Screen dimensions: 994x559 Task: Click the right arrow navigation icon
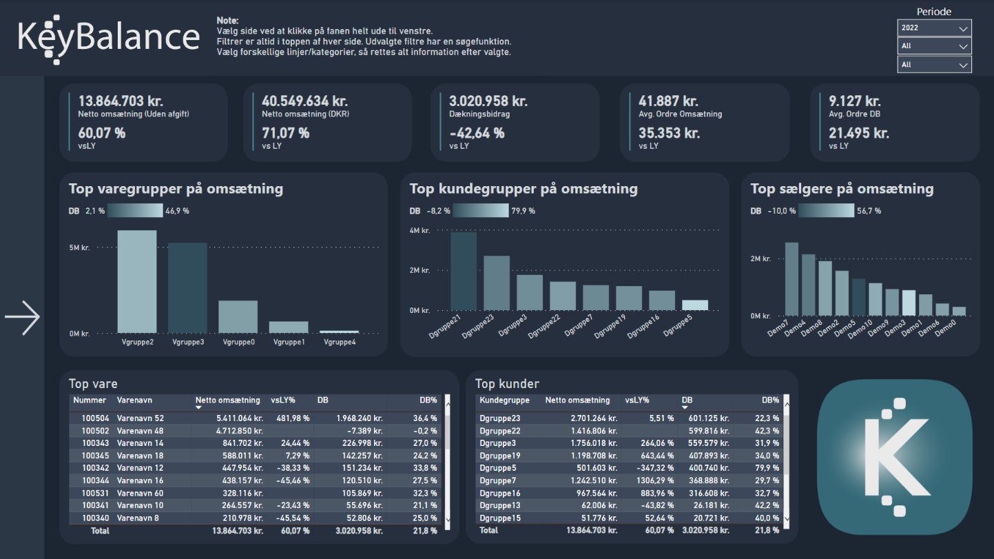[x=22, y=318]
